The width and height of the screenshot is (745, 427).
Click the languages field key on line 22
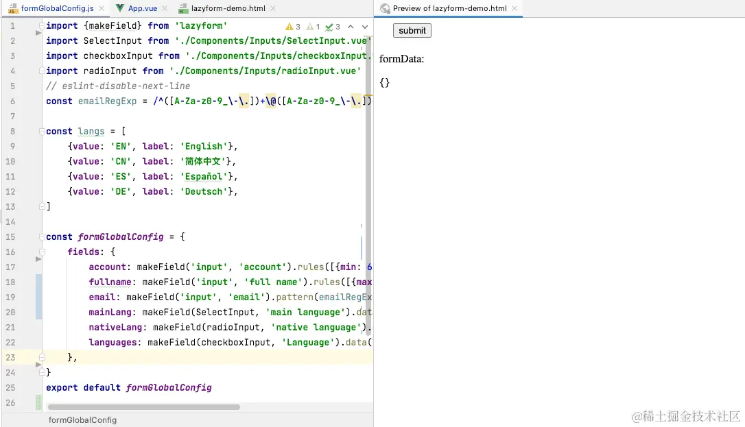point(113,343)
